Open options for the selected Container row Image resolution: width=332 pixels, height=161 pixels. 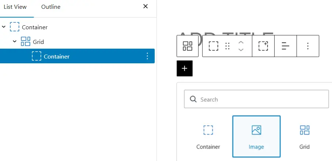pos(147,56)
